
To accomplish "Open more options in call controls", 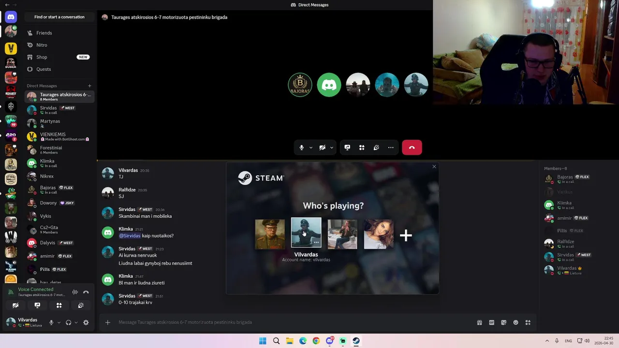I will click(x=391, y=147).
